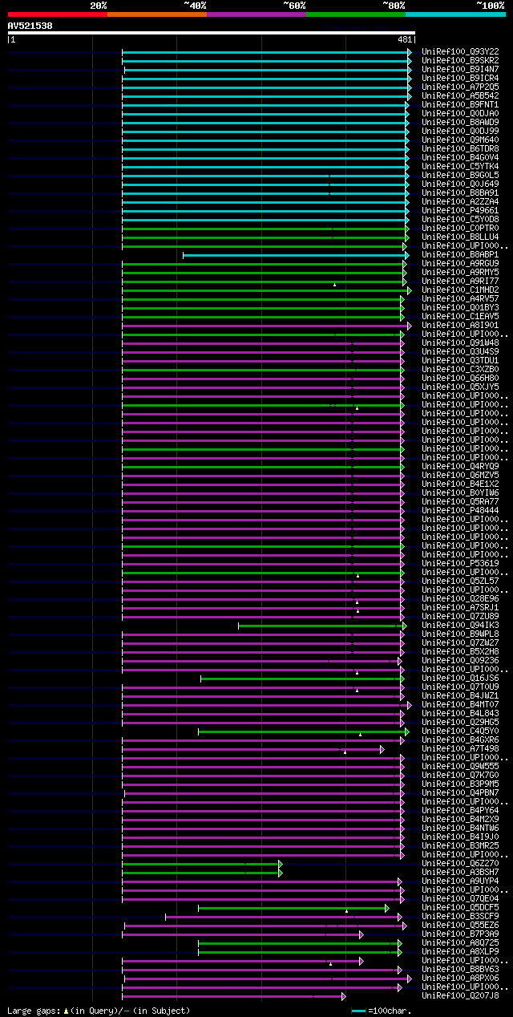Click the red 20% identity legend bar
Image resolution: width=513 pixels, height=1017 pixels.
pos(57,14)
